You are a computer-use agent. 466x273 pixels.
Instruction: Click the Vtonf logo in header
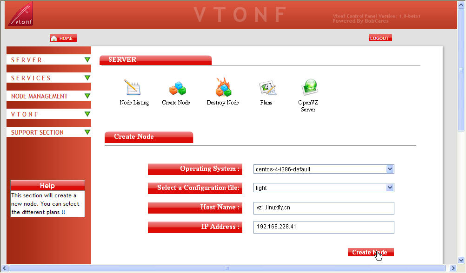click(x=20, y=14)
